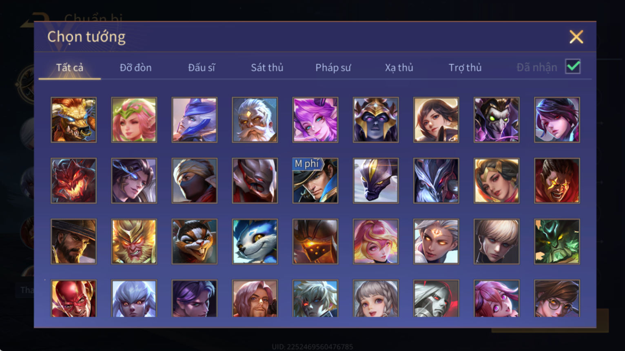Select the red-masked Flash hero

[x=74, y=298]
